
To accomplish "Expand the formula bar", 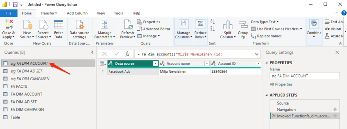I will 257,54.
